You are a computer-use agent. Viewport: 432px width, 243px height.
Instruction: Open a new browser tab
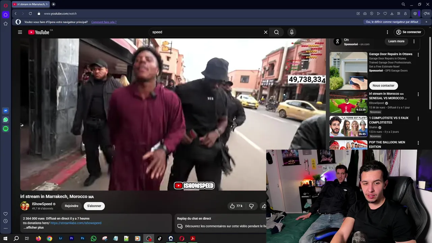pos(53,4)
